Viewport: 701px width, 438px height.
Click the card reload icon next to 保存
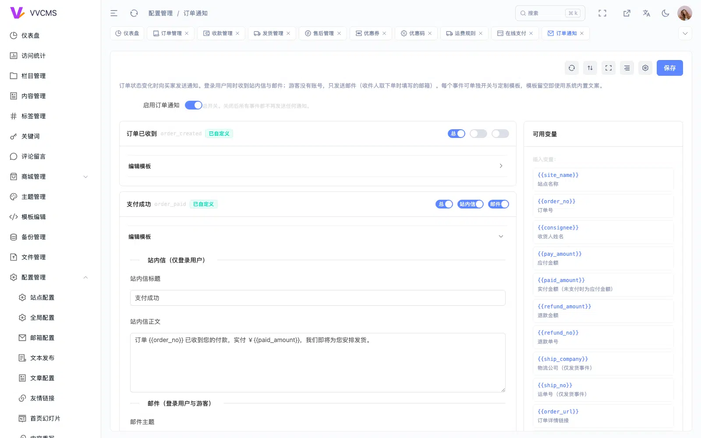tap(572, 68)
